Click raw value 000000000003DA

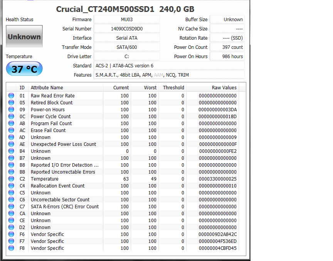(x=217, y=109)
